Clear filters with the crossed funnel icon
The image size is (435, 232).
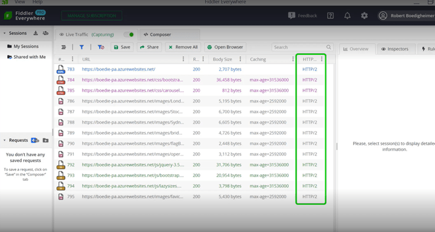click(101, 47)
